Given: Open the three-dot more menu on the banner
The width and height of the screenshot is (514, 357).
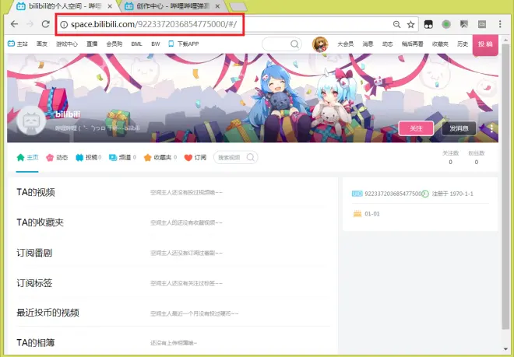Looking at the screenshot, I should click(491, 128).
